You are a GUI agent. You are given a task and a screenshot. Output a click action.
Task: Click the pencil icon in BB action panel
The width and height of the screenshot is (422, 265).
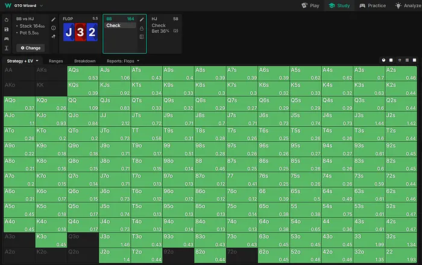(x=142, y=19)
